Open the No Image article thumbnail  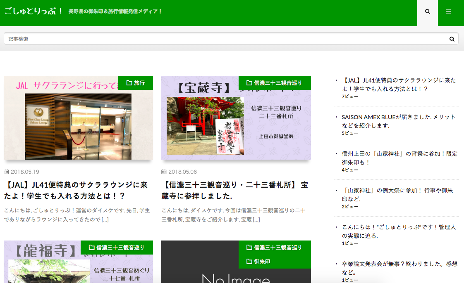coord(236,262)
